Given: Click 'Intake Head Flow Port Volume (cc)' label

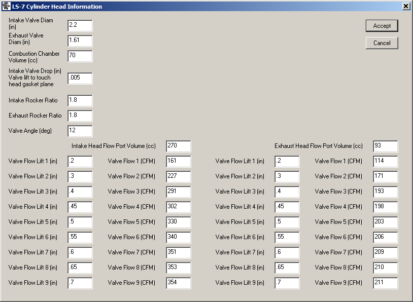Looking at the screenshot, I should click(x=114, y=146).
